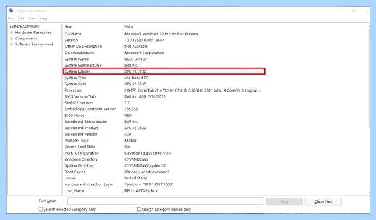Enable Search selected category only checkbox

[x=41, y=209]
